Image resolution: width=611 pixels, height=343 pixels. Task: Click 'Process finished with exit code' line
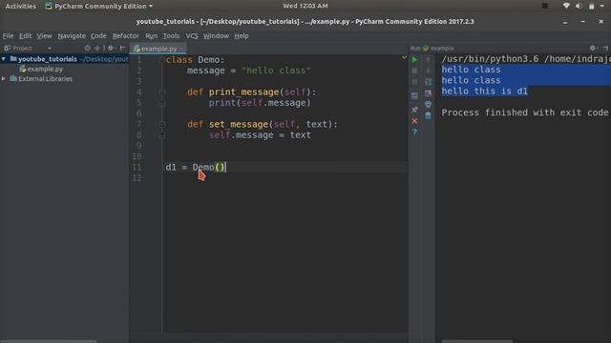[525, 112]
